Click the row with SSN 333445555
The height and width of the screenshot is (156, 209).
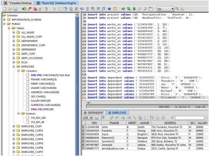(145, 130)
